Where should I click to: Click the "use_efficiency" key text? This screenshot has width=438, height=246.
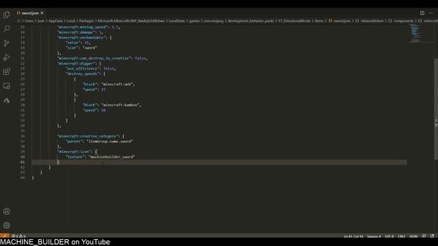click(x=83, y=68)
